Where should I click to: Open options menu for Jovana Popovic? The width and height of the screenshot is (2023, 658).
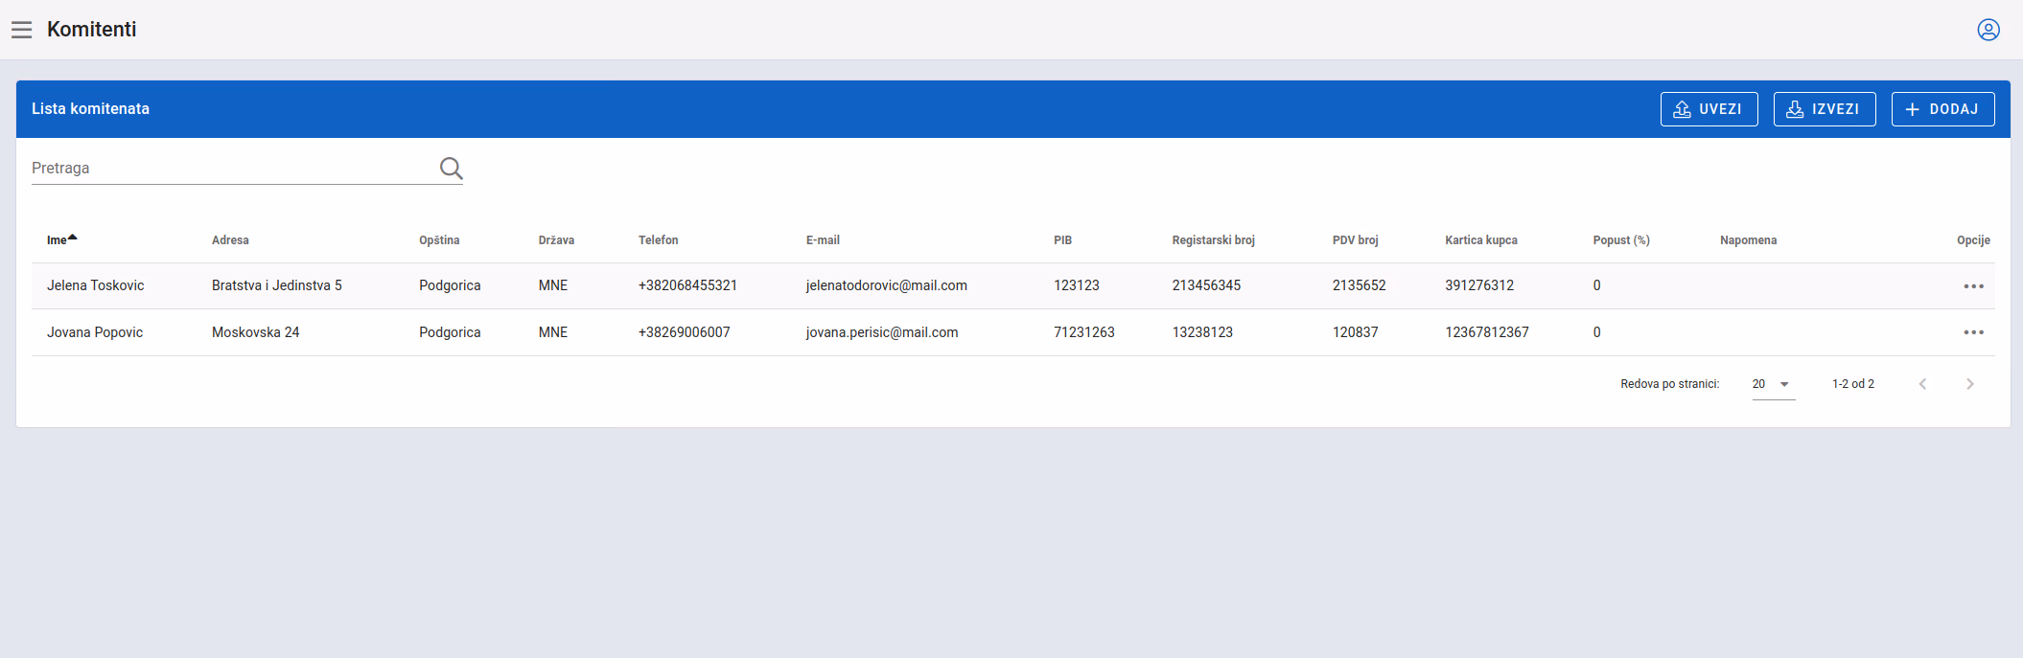pyautogui.click(x=1973, y=332)
